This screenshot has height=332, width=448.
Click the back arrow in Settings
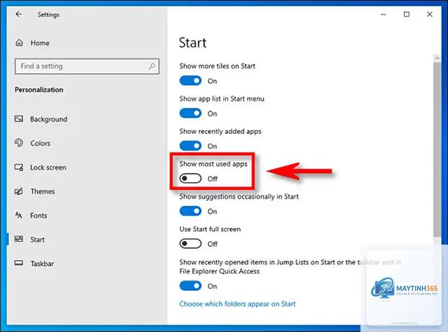tap(19, 14)
